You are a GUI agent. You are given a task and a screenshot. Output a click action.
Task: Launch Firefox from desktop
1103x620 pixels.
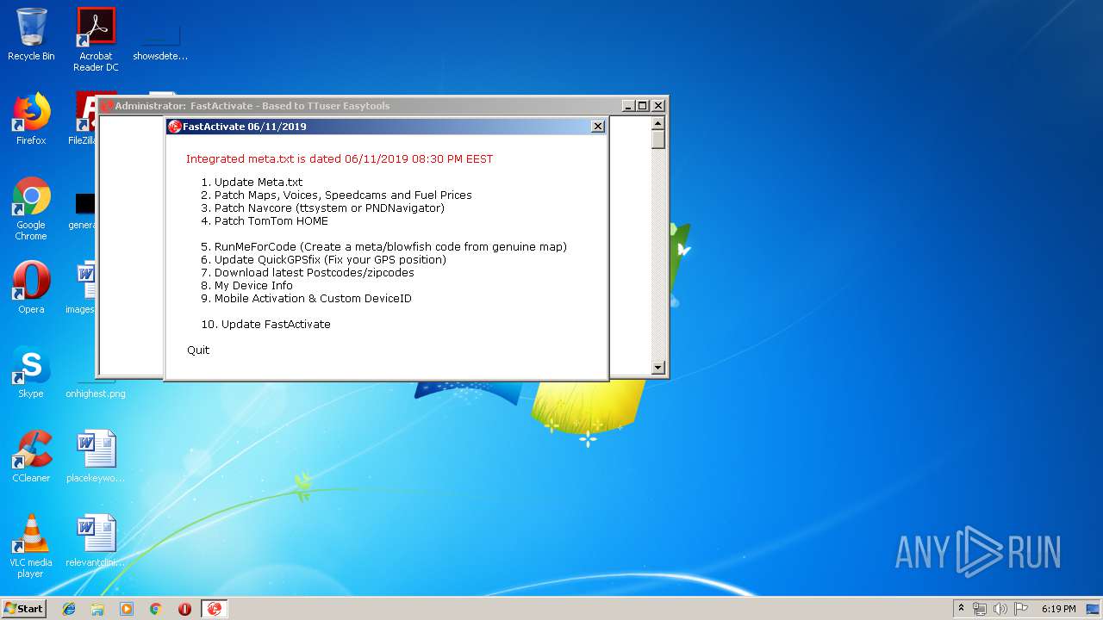pos(31,119)
